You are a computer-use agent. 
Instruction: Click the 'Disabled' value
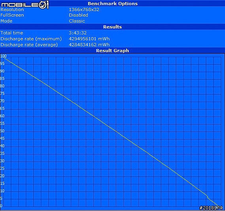pyautogui.click(x=78, y=15)
